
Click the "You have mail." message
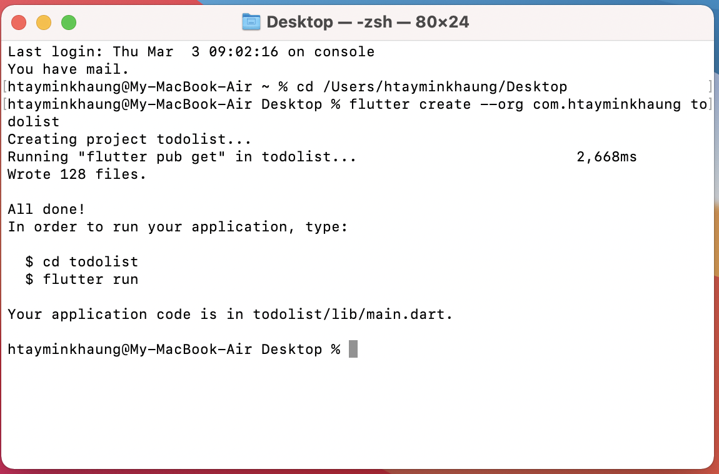coord(68,69)
